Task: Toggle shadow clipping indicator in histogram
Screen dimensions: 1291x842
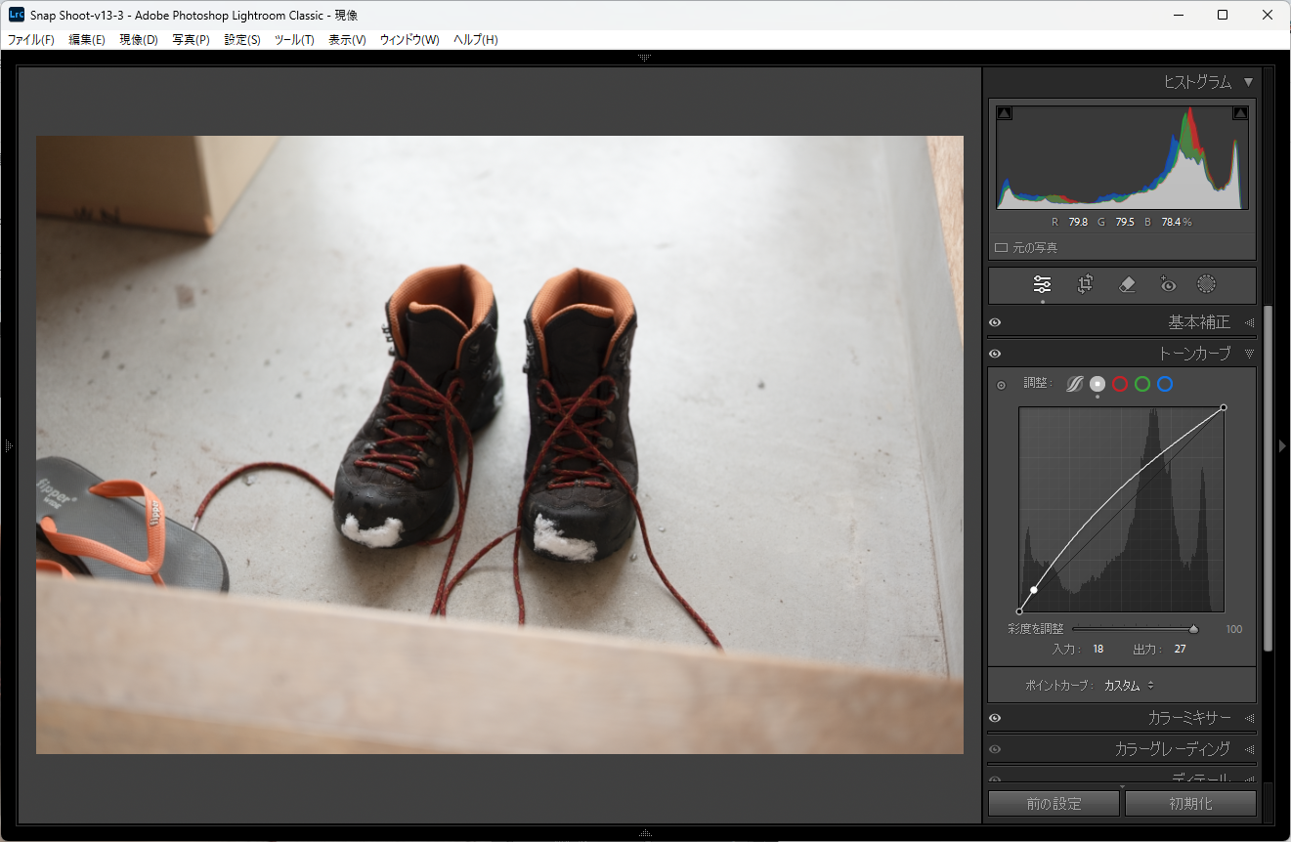Action: click(x=1005, y=113)
